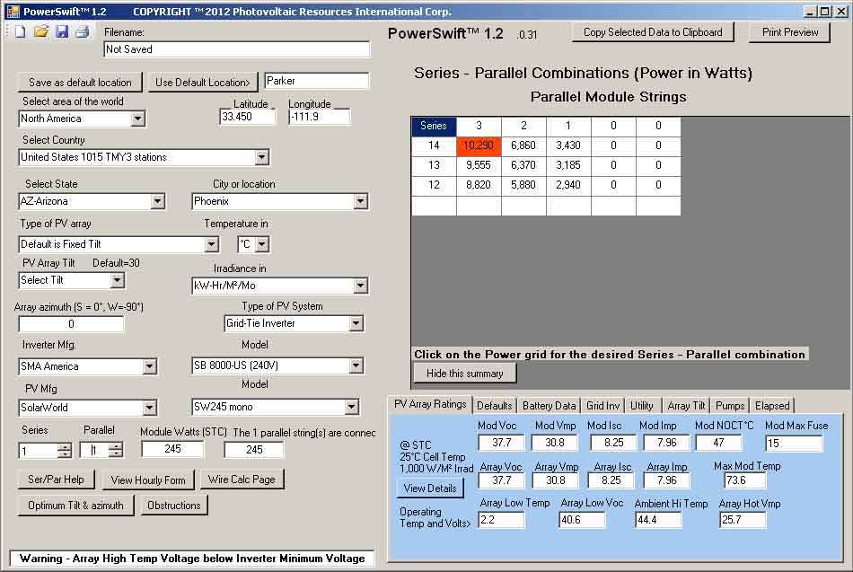Open Ser/Par Help
The width and height of the screenshot is (853, 572).
pos(56,480)
